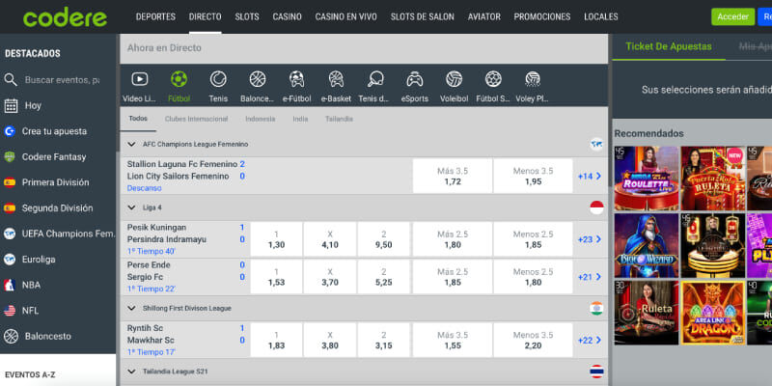Select the Tenis sport icon
The image size is (772, 386).
[218, 80]
